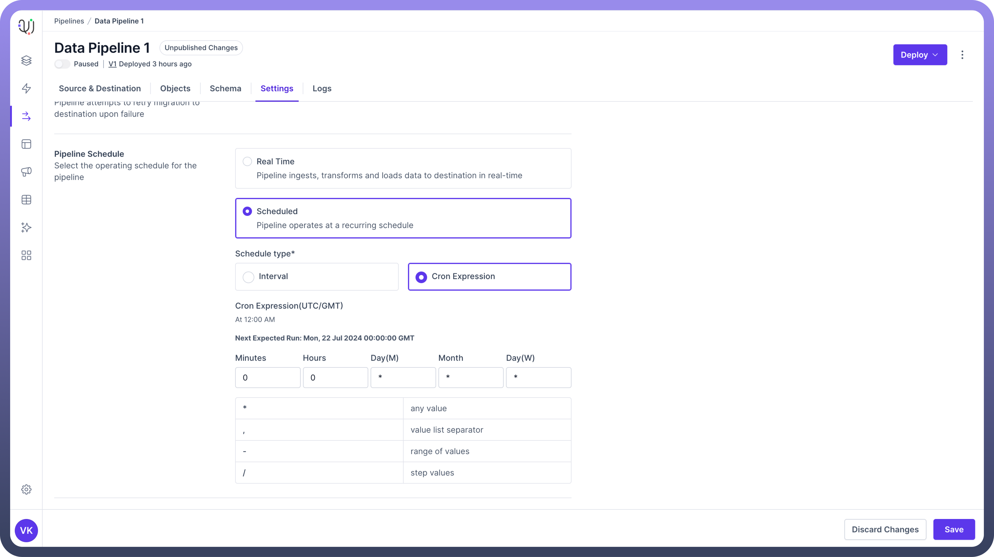Click the Discard Changes button

coord(885,529)
